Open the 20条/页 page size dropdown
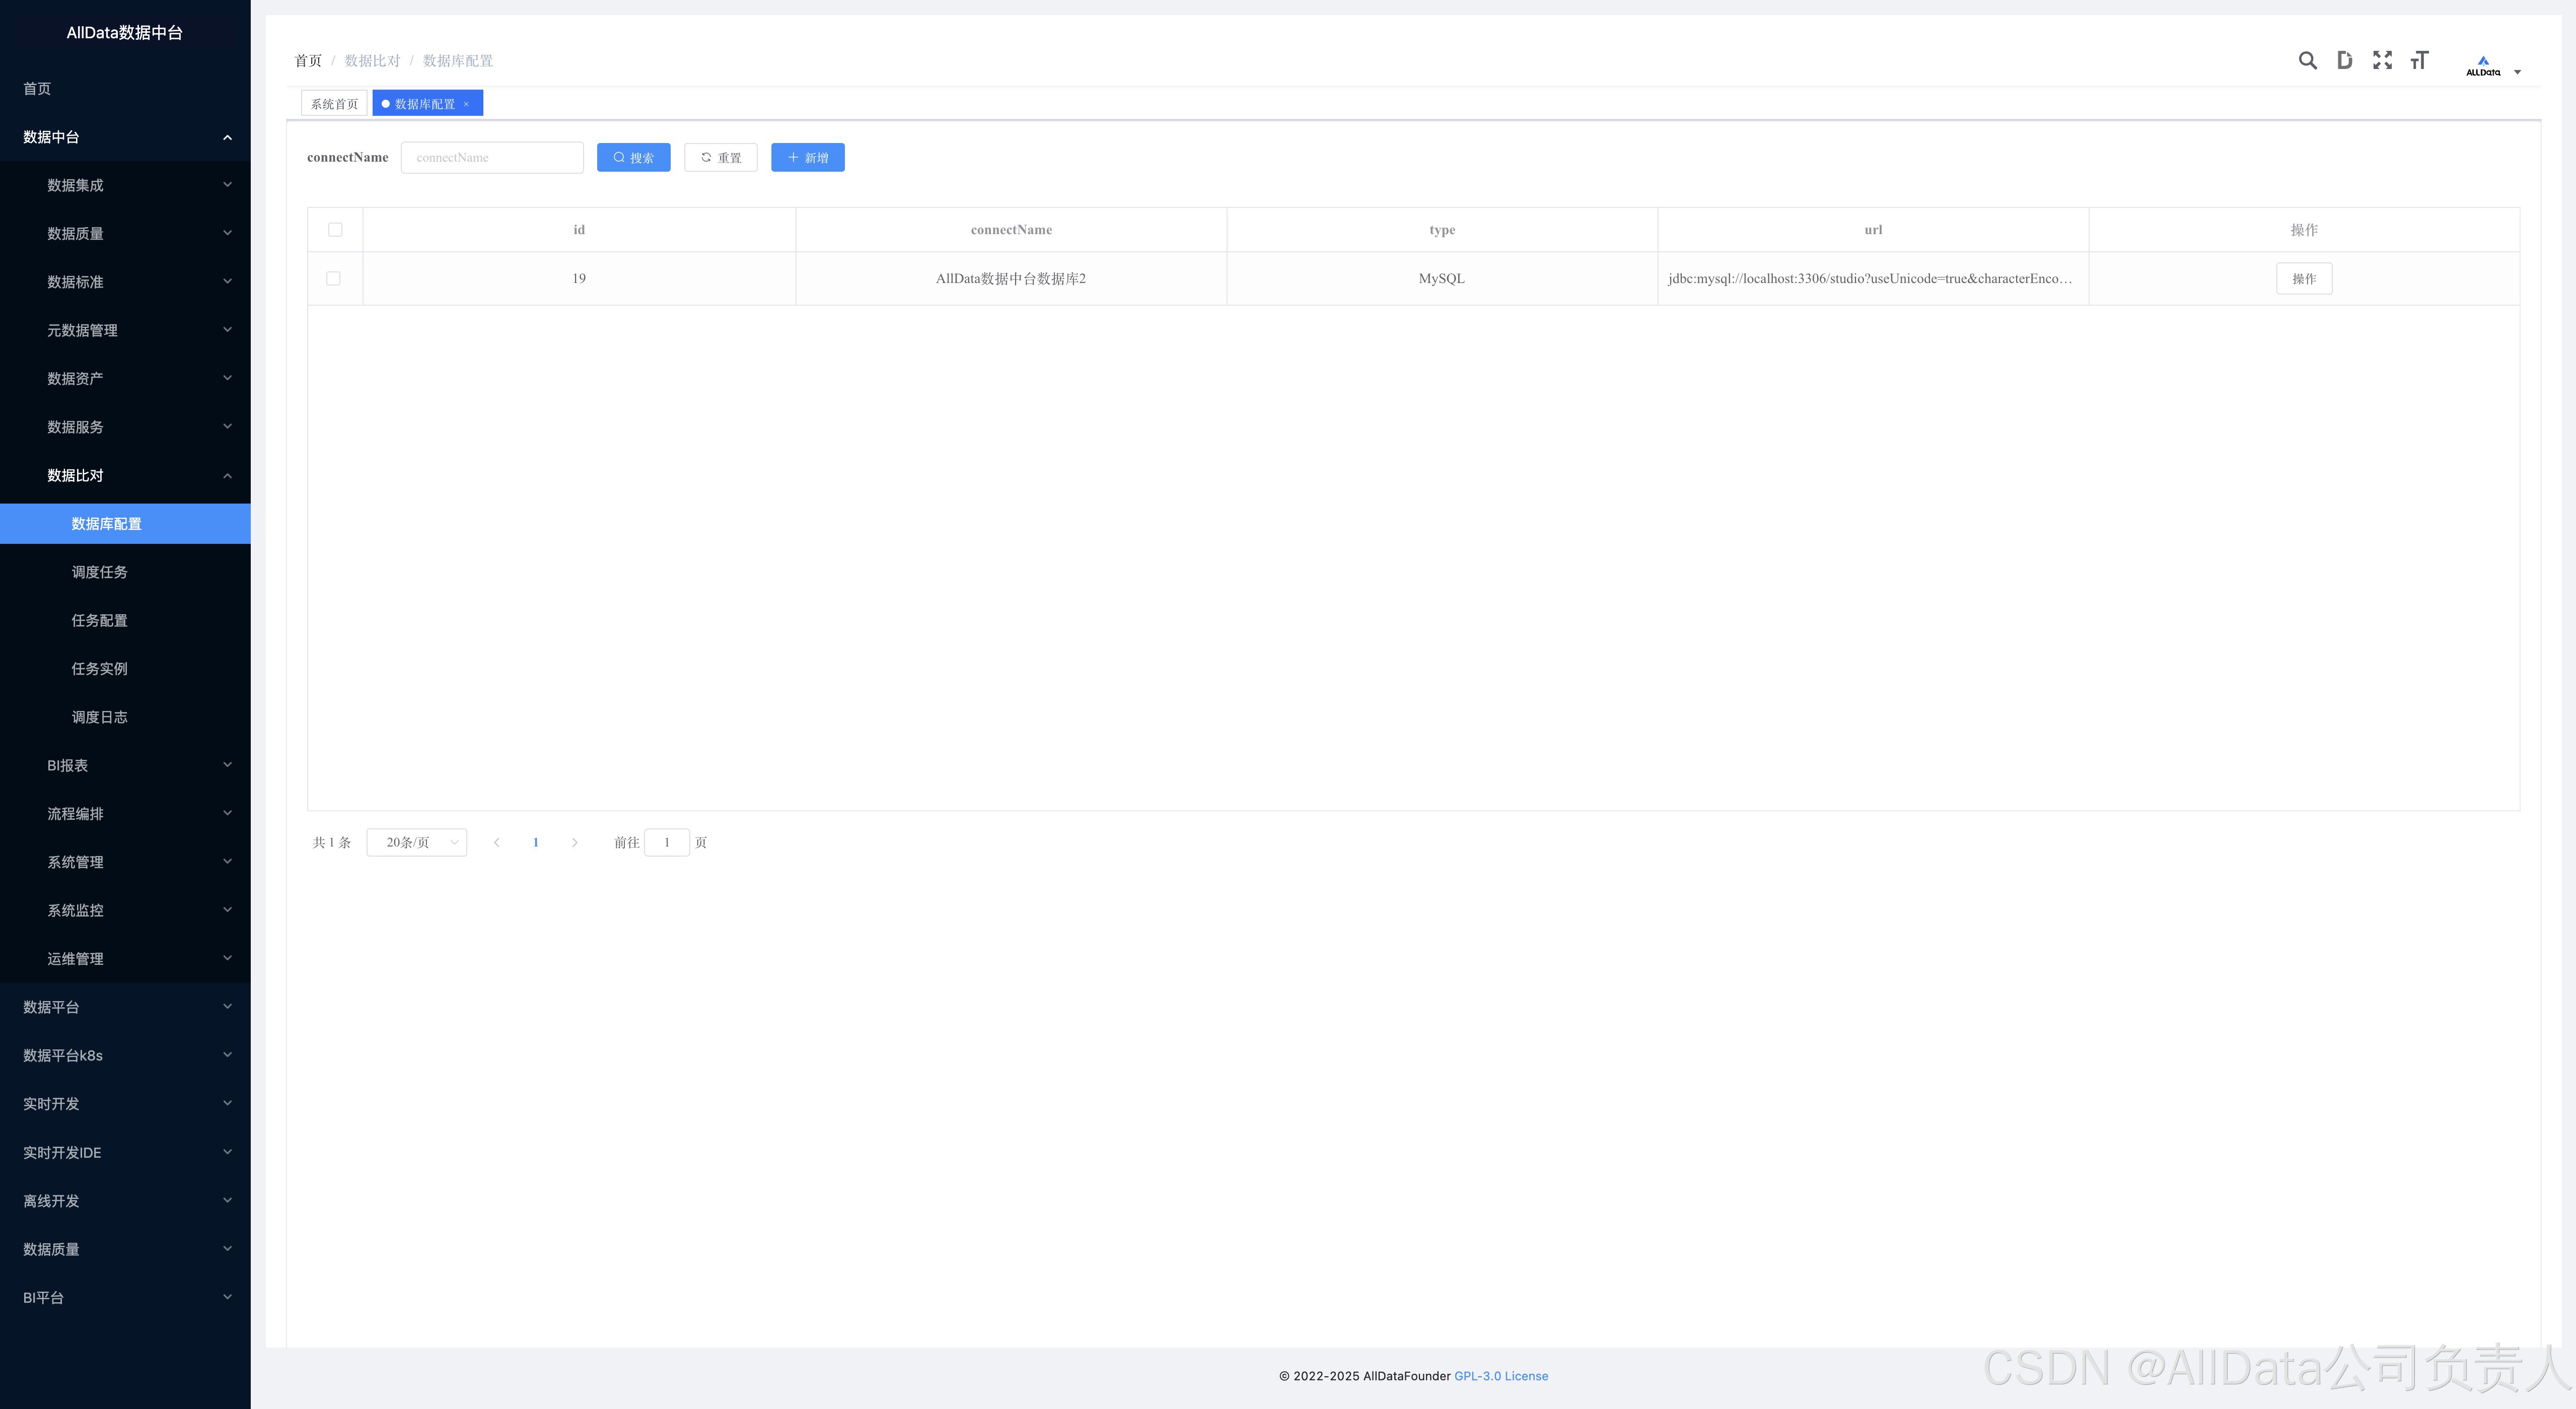2576x1409 pixels. [x=417, y=843]
